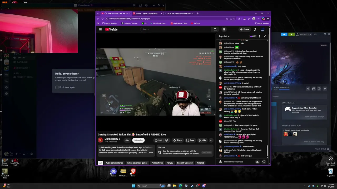
Task: Close the live chat panel
Action: [265, 36]
